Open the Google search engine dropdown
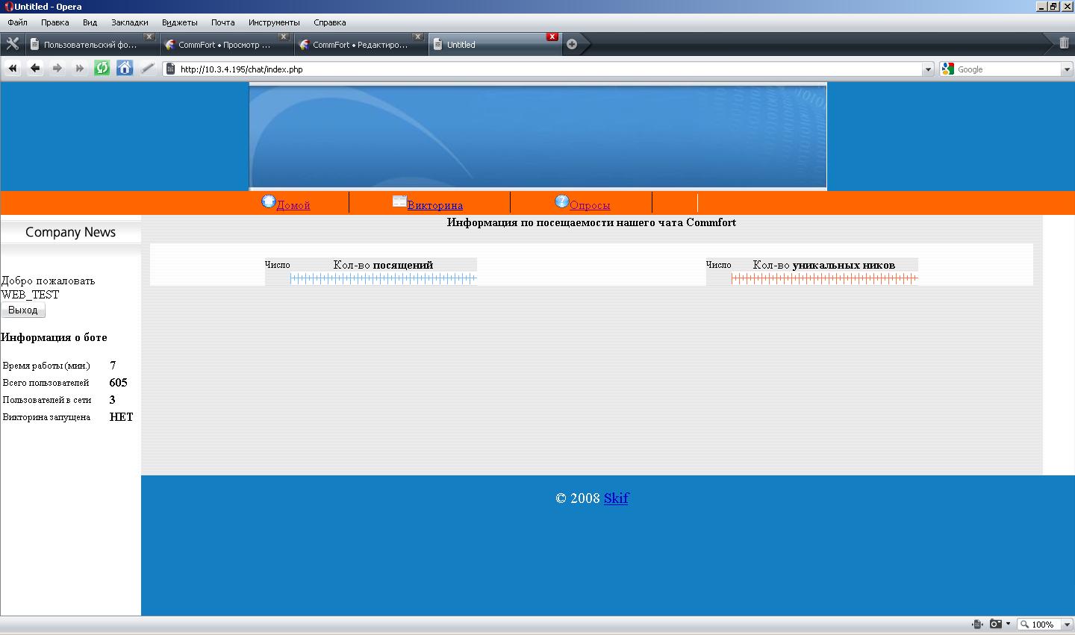The image size is (1075, 635). pos(1066,69)
